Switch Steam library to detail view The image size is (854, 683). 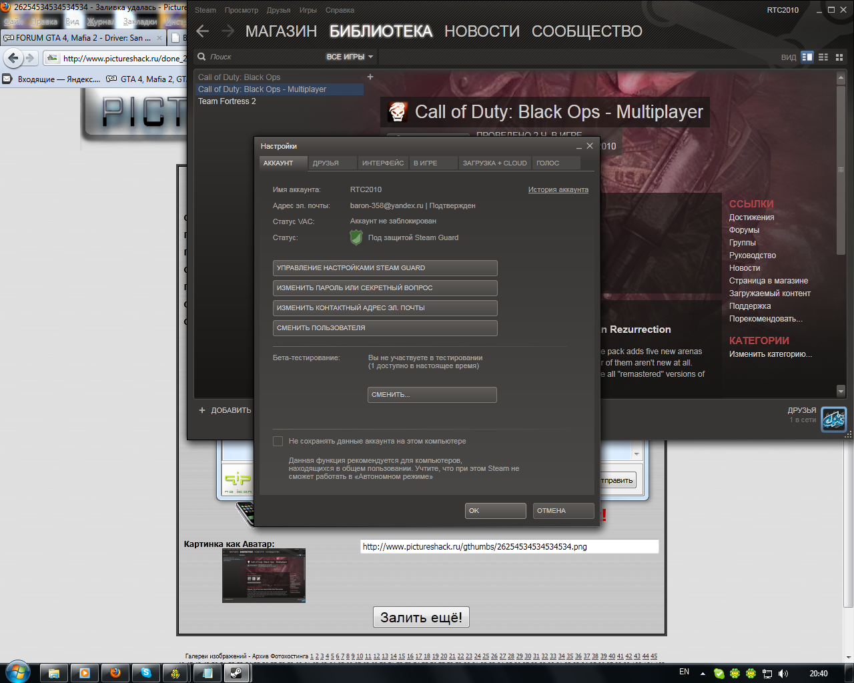point(807,57)
